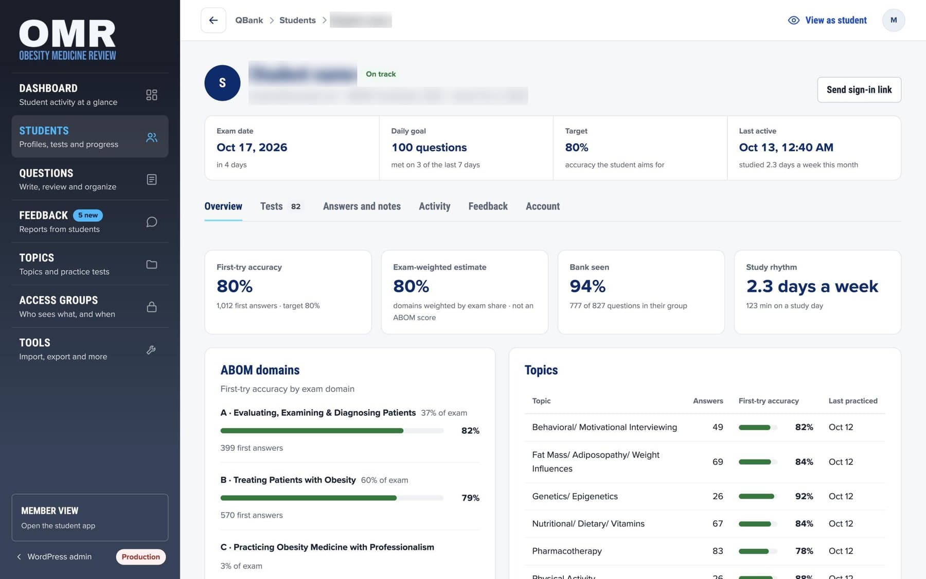
Task: Click the back arrow button
Action: pos(213,20)
